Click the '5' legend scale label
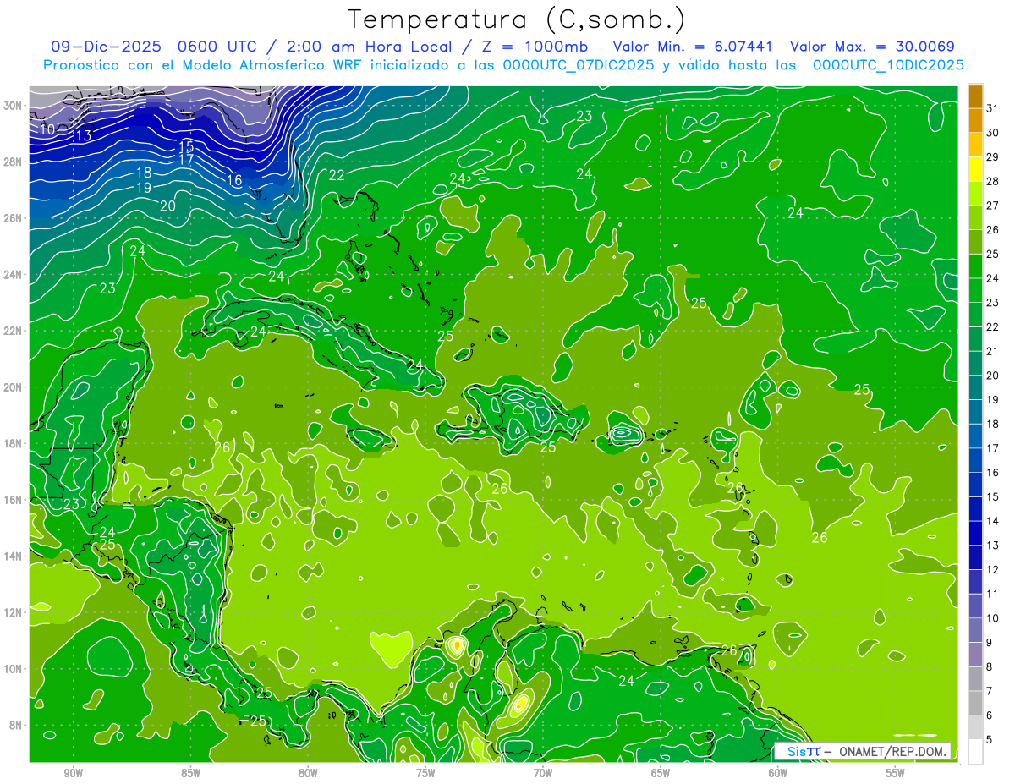The image size is (1015, 784). coord(990,740)
